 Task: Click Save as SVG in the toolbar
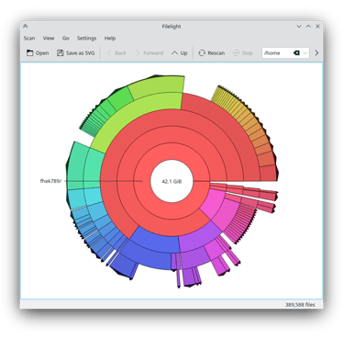tap(76, 53)
